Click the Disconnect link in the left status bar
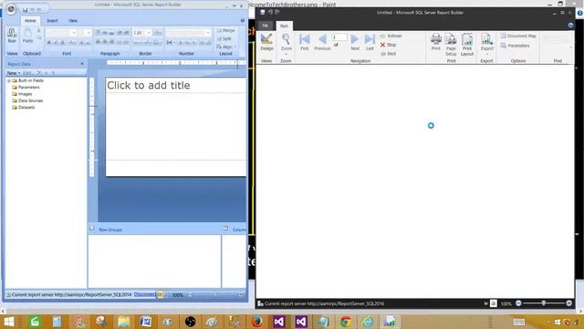The height and width of the screenshot is (329, 584). coord(144,294)
